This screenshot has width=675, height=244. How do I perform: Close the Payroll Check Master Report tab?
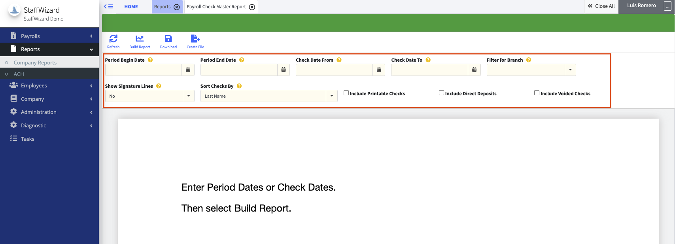pyautogui.click(x=252, y=7)
